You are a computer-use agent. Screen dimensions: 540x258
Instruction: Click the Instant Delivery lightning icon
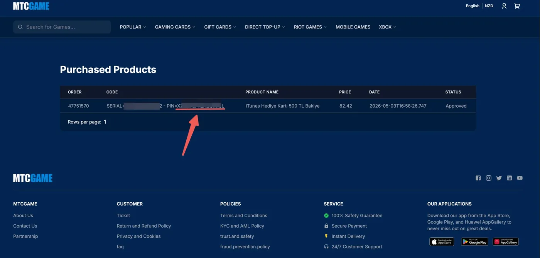click(326, 236)
